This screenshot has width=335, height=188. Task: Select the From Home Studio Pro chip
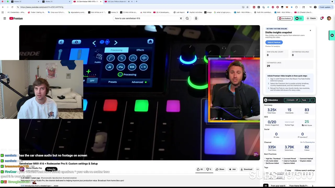(299, 186)
